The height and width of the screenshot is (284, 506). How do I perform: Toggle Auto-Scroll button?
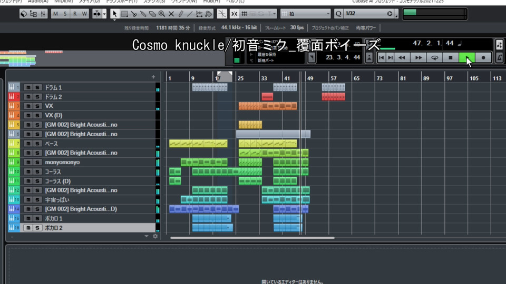pyautogui.click(x=98, y=14)
